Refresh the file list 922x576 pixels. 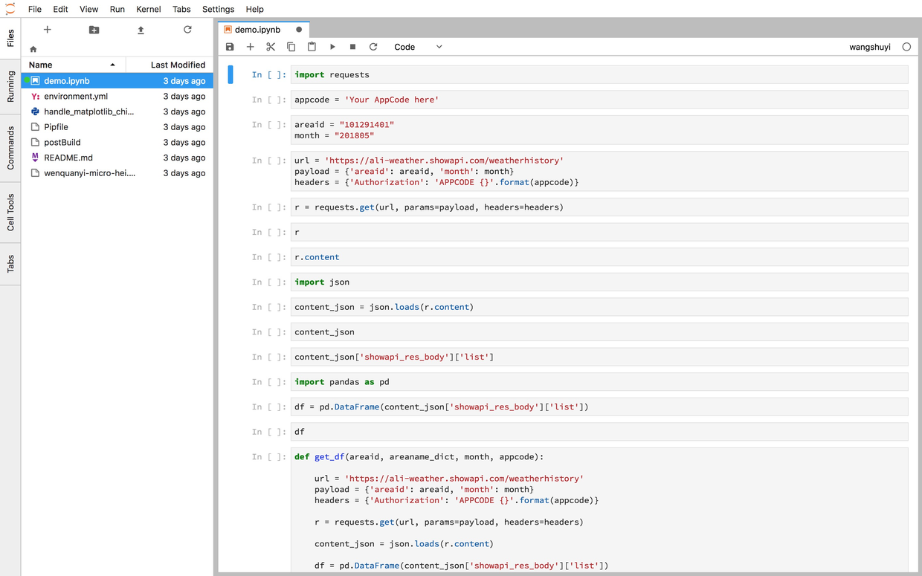point(187,30)
